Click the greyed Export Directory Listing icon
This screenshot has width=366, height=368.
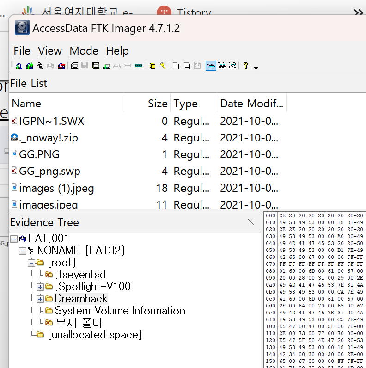point(197,66)
